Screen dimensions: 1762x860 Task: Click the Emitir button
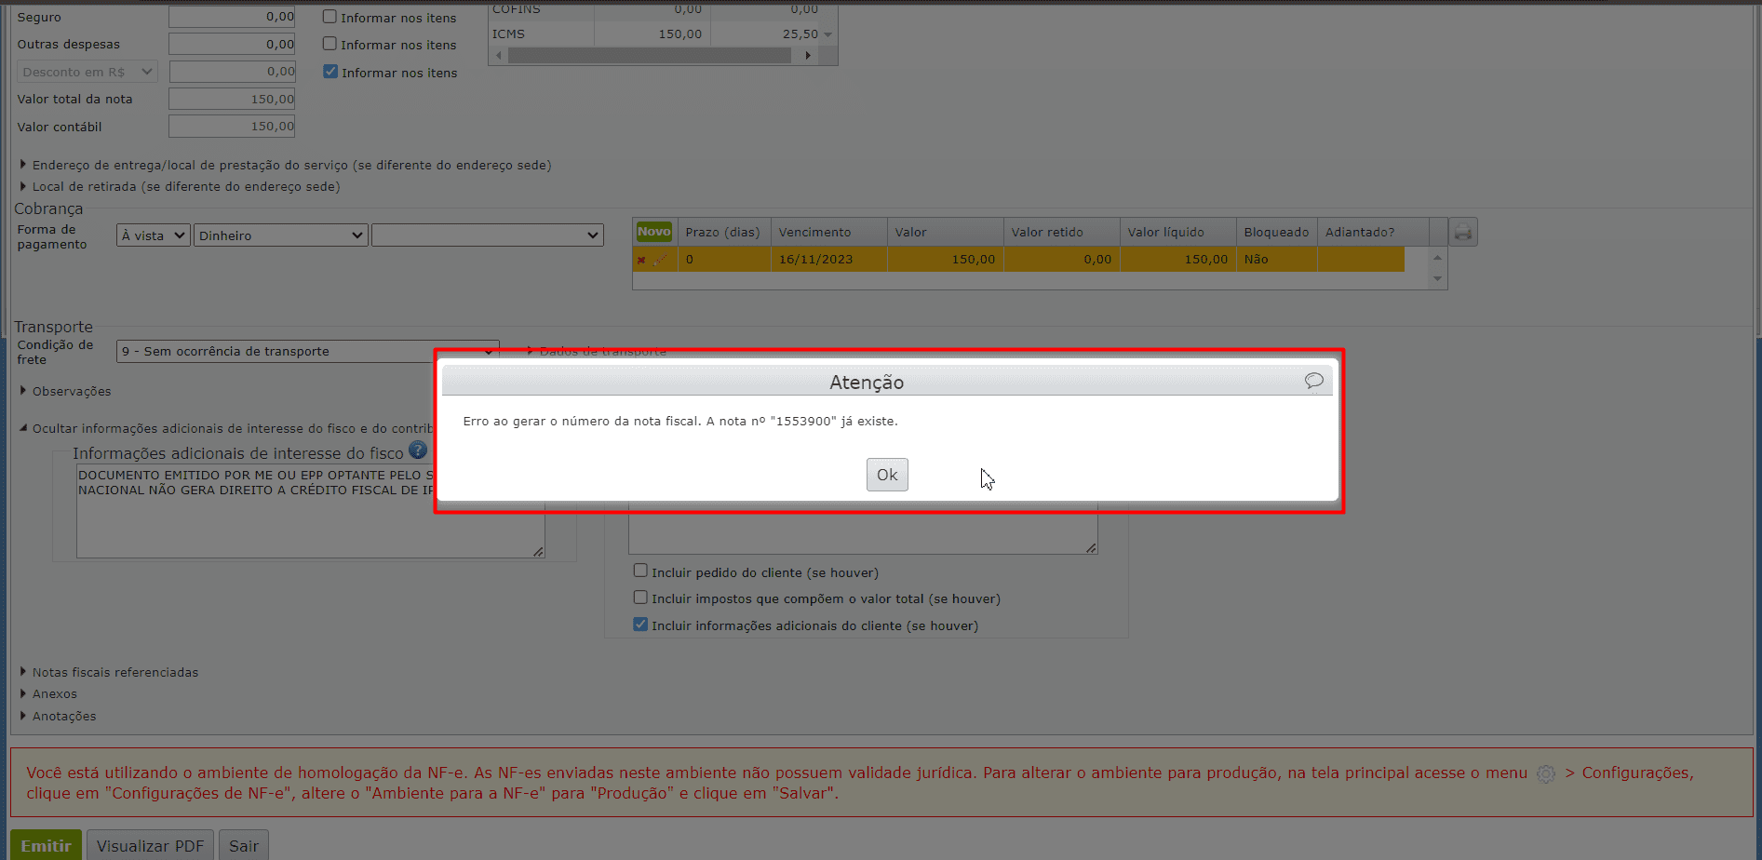point(47,845)
